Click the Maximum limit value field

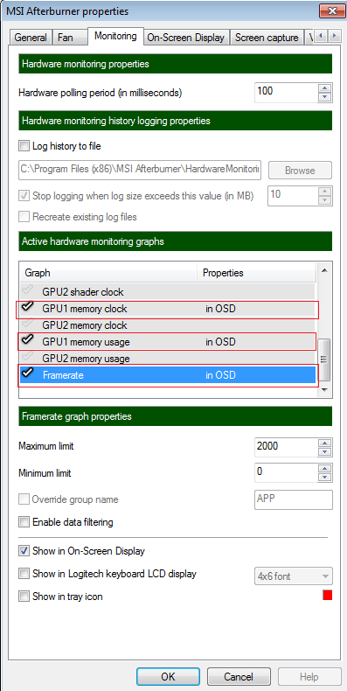point(285,447)
